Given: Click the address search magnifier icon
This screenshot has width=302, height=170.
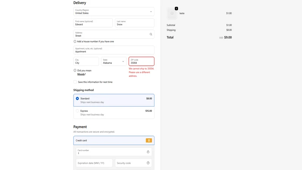Looking at the screenshot, I should pos(151,34).
